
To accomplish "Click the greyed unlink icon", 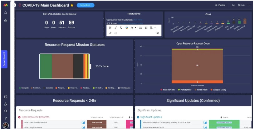I will [x=116, y=33].
